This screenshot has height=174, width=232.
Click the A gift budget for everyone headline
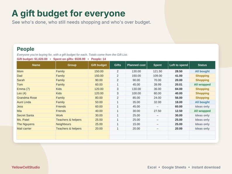68,13
